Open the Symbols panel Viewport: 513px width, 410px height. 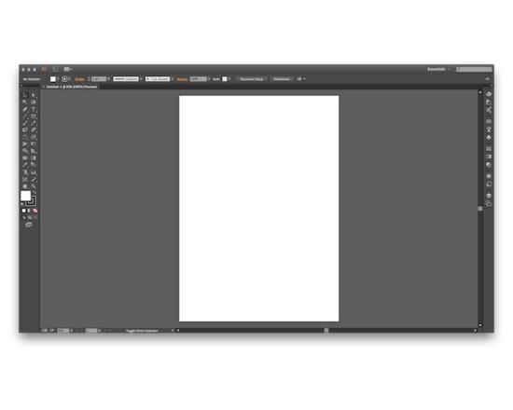click(x=489, y=137)
